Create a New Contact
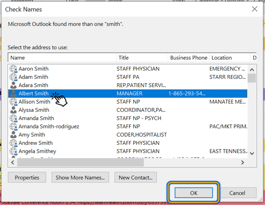Screen dimensions: 265x205 coord(136,177)
